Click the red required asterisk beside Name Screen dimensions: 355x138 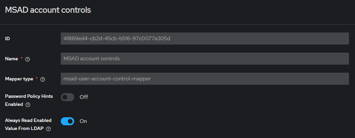pos(22,59)
